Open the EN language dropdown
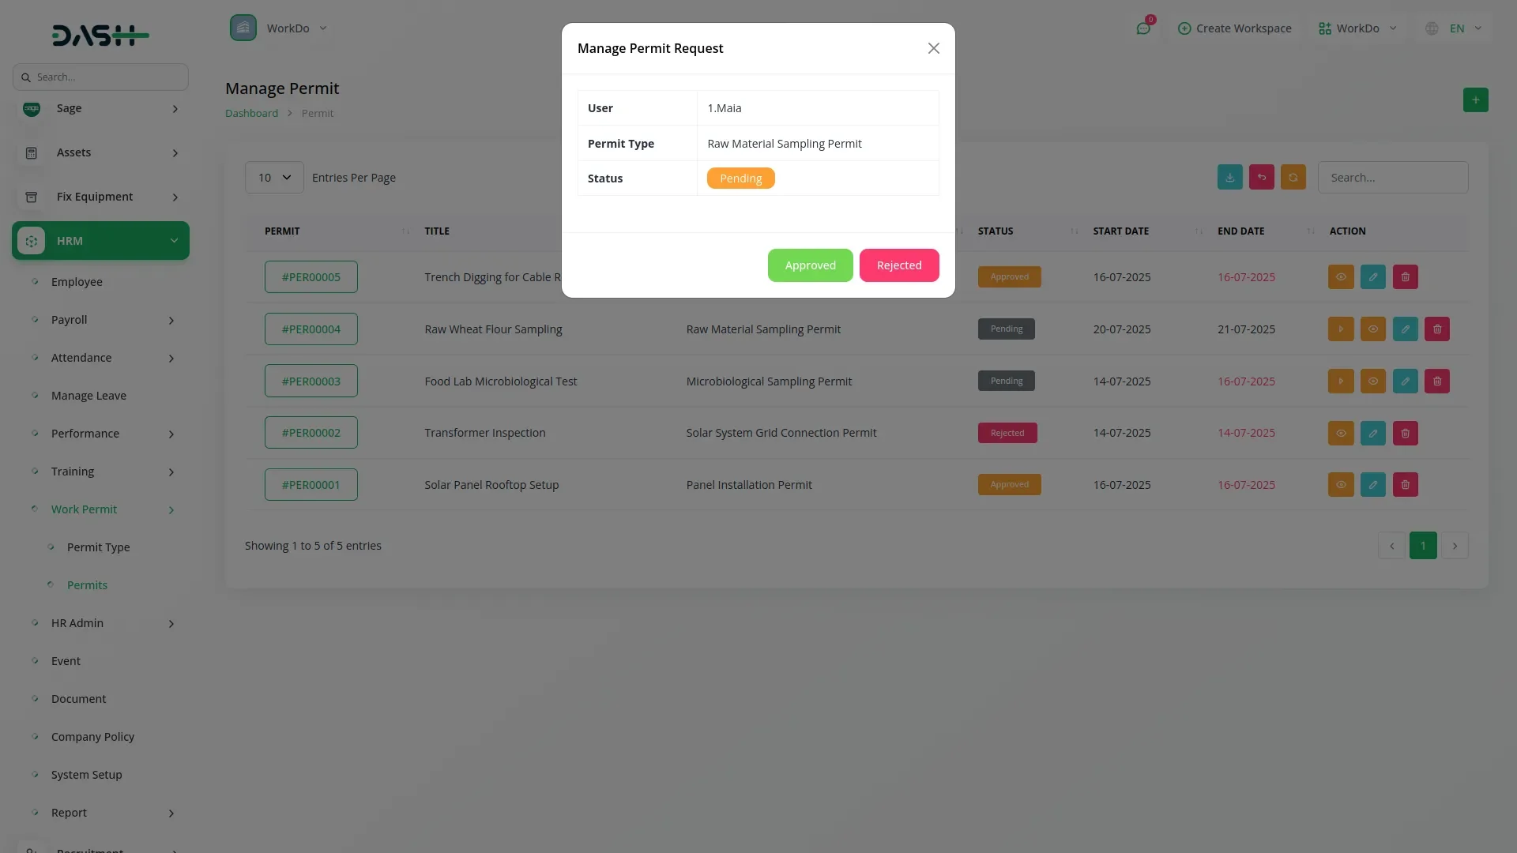Viewport: 1517px width, 853px height. 1456,28
